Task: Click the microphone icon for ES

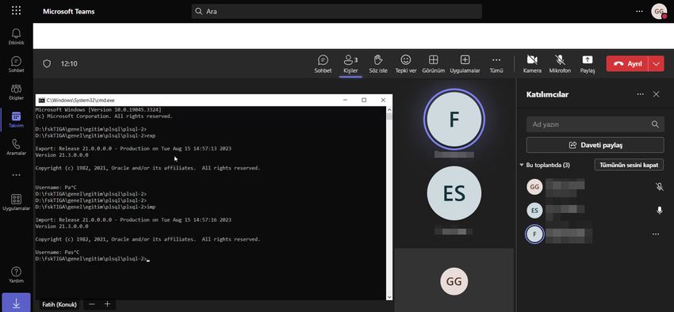Action: pyautogui.click(x=659, y=211)
